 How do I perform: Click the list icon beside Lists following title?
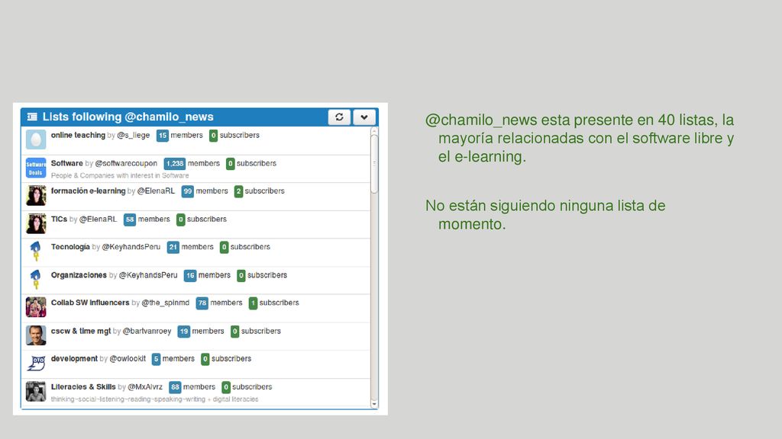(32, 117)
